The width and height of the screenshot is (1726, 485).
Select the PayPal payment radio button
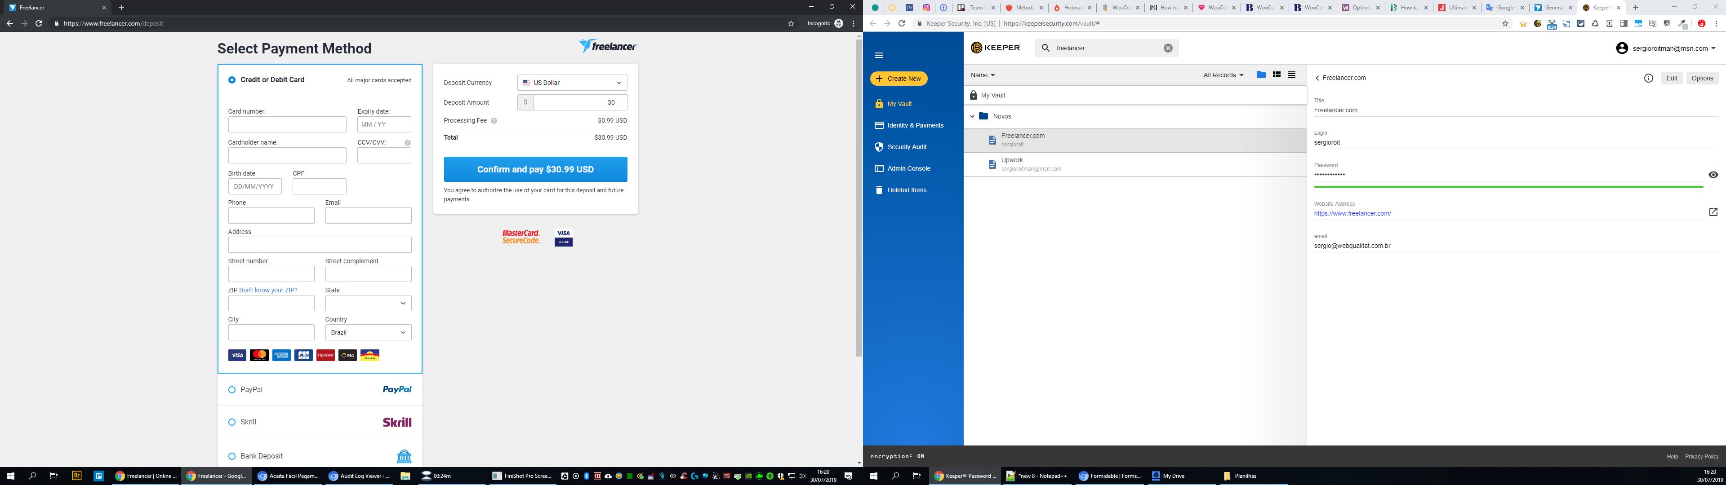232,390
